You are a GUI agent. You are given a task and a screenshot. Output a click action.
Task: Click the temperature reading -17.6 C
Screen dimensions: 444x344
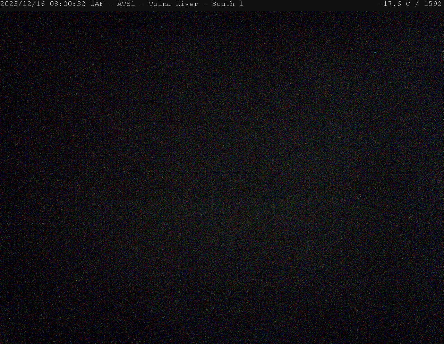[395, 4]
